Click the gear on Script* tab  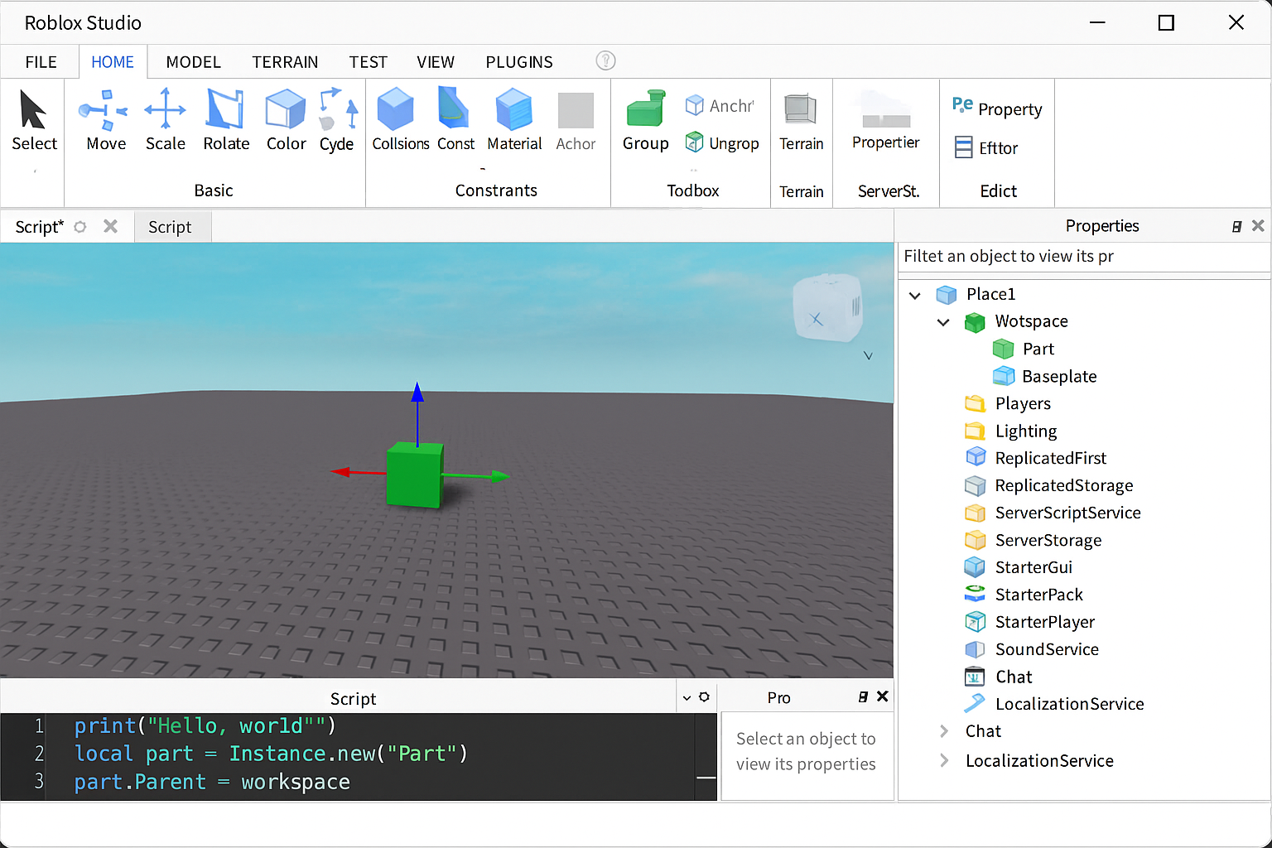[80, 226]
